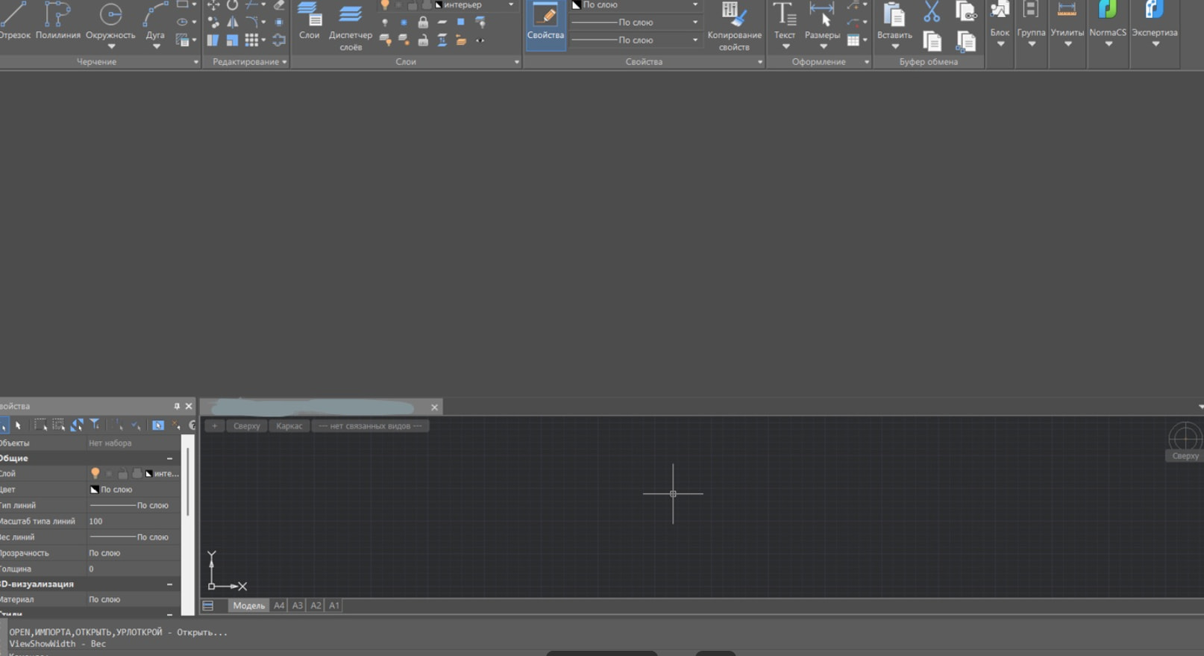The image size is (1204, 656).
Task: Switch to the A4 layout tab
Action: 279,605
